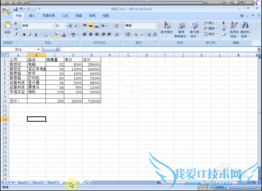
Task: Click the Wrap Text icon
Action: (x=116, y=26)
